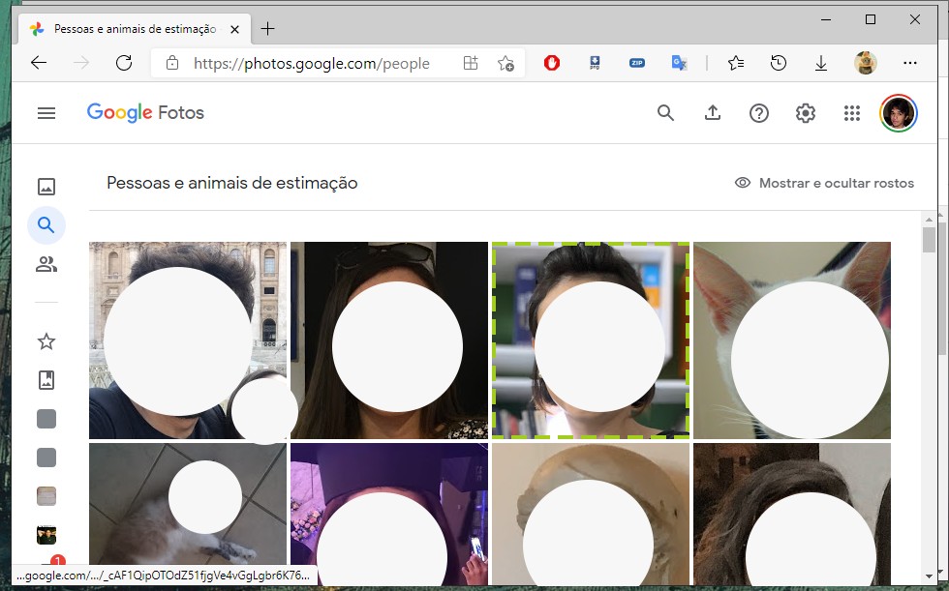
Task: Click Mostrar e ocultar rostos
Action: (824, 183)
